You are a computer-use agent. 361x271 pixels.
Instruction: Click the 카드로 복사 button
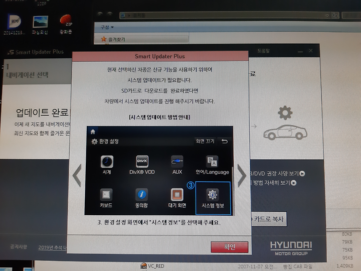tap(269, 219)
